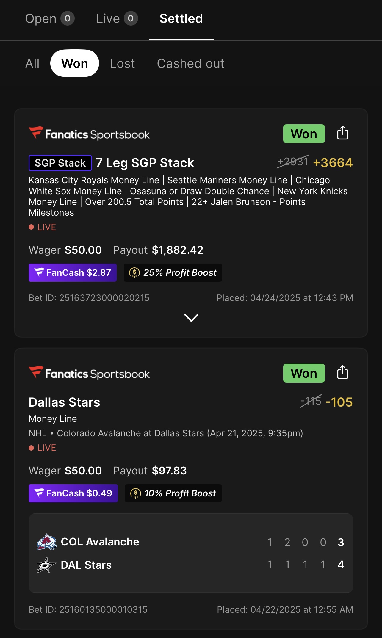Select the Lost filter pill
Viewport: 382px width, 638px height.
pyautogui.click(x=122, y=63)
